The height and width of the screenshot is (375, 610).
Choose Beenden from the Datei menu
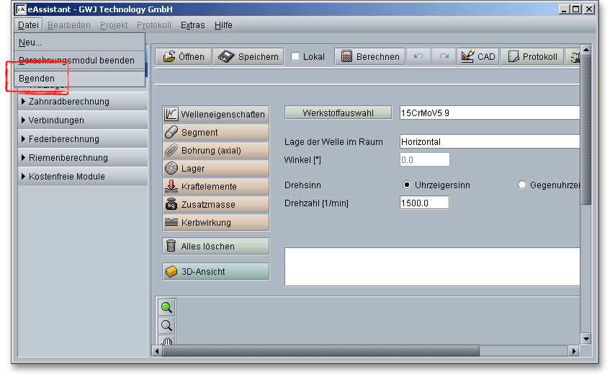pyautogui.click(x=37, y=78)
